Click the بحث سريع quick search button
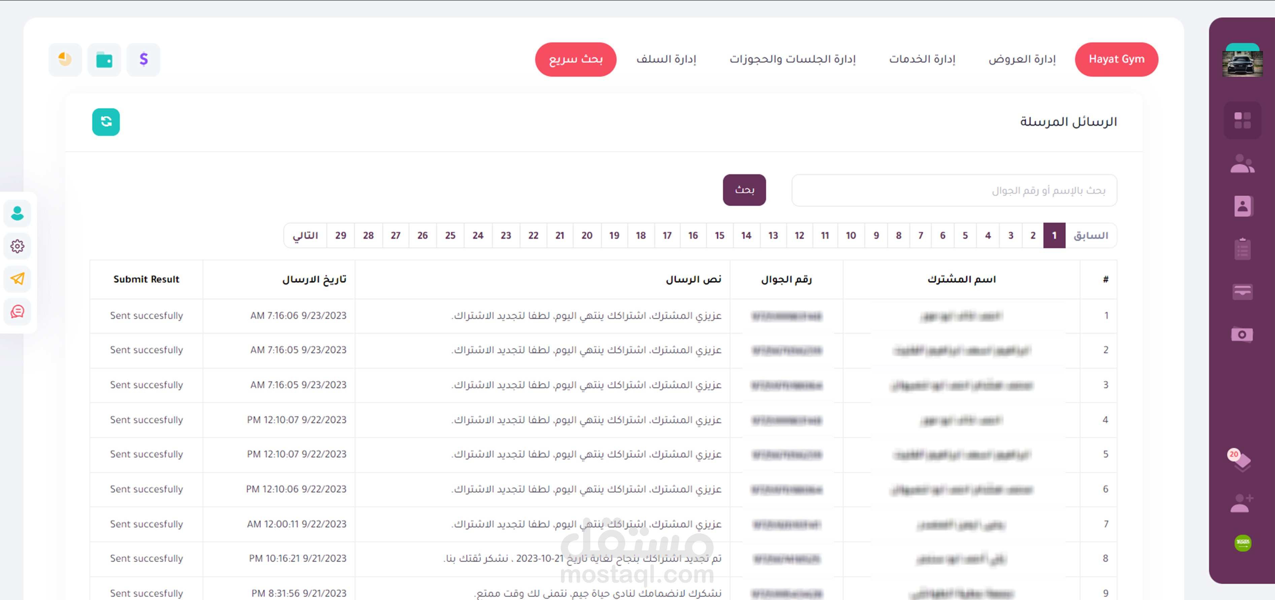 pyautogui.click(x=576, y=59)
